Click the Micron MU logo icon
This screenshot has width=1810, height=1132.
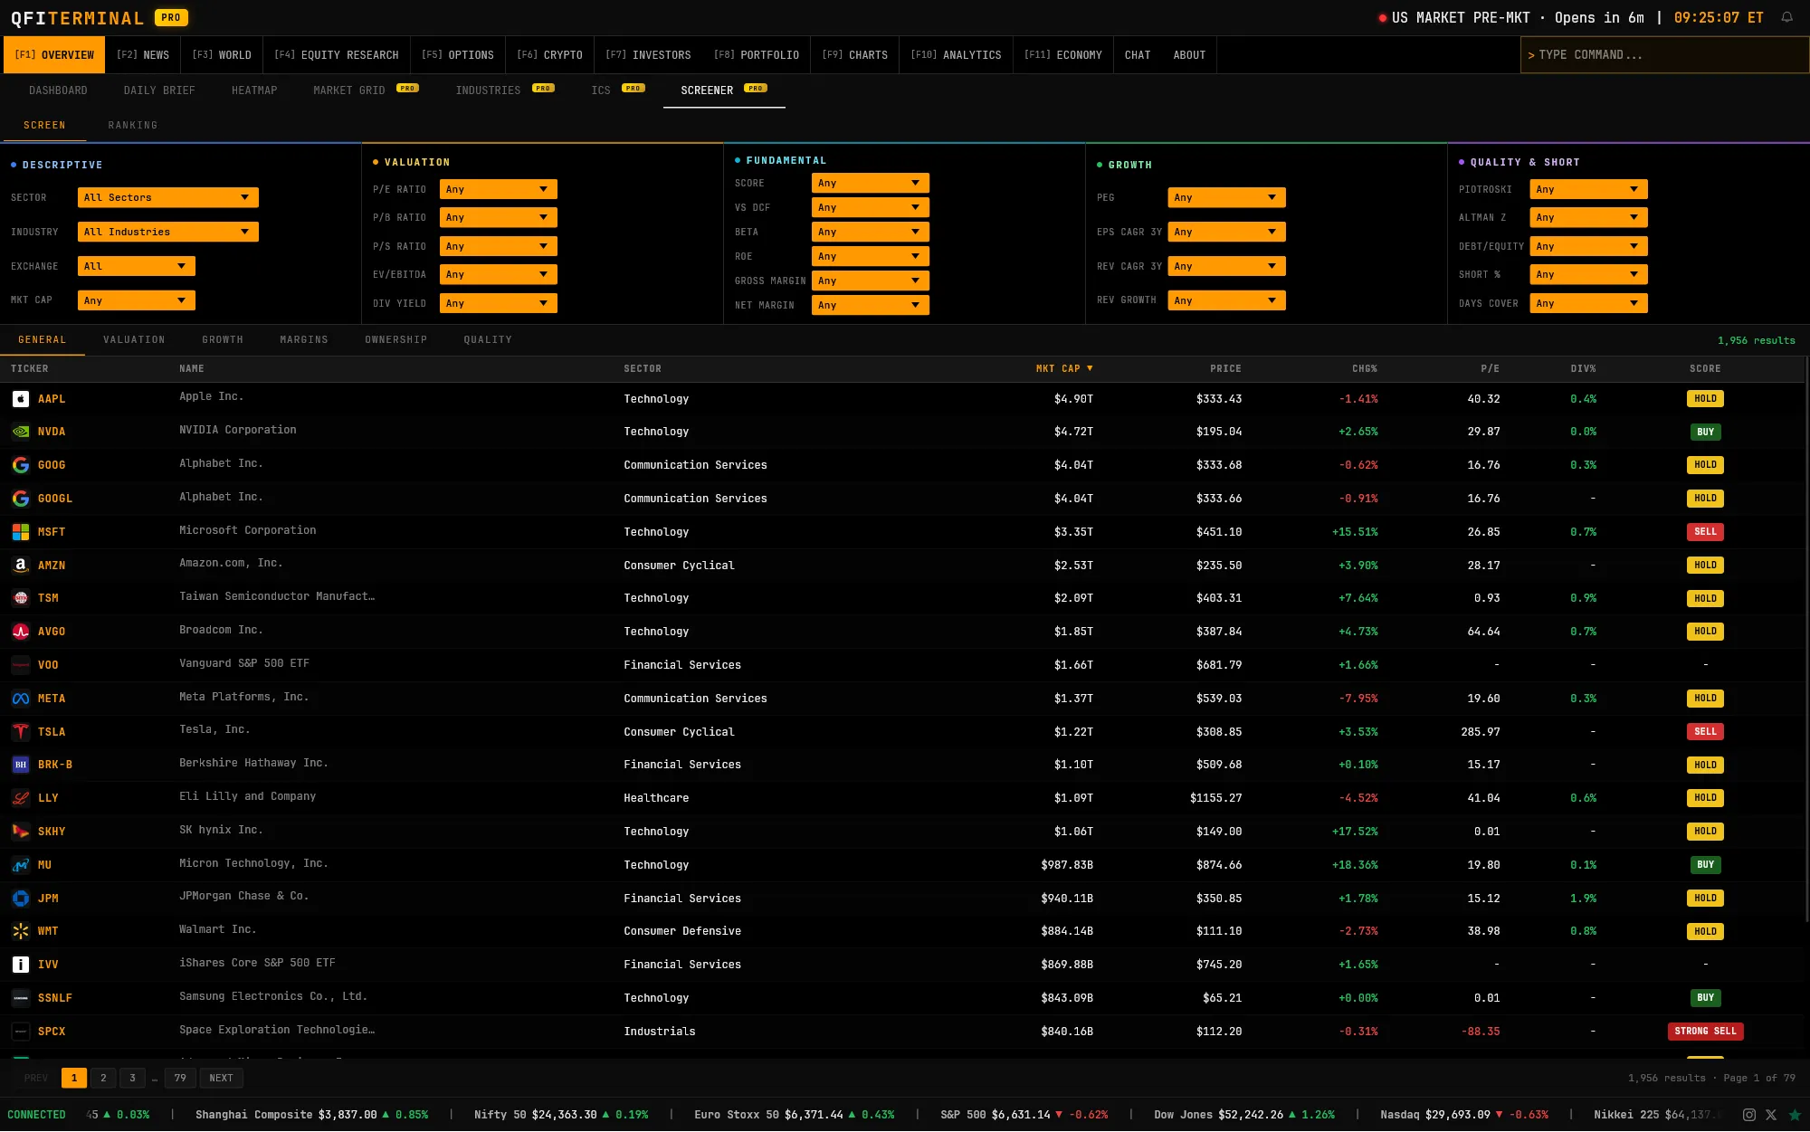click(21, 865)
